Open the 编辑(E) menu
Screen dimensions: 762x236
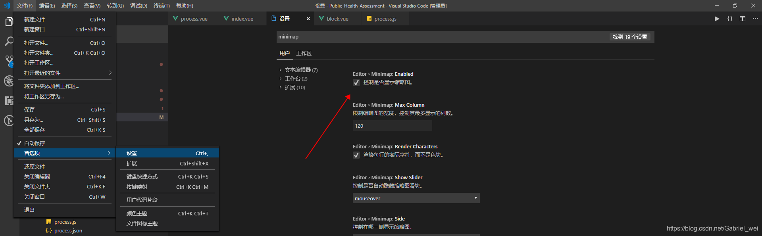point(47,6)
